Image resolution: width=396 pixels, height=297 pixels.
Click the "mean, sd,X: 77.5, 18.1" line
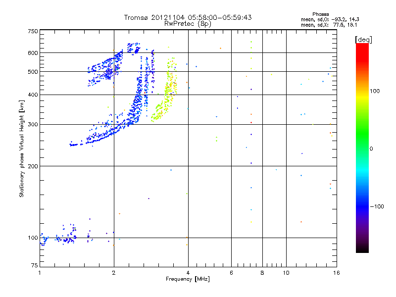pos(329,25)
